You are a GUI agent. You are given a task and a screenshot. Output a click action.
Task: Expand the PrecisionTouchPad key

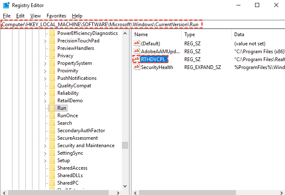pos(45,41)
